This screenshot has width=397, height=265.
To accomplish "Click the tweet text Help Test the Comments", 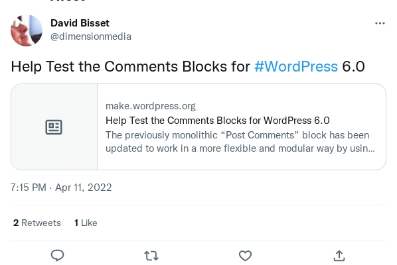I will coord(94,66).
